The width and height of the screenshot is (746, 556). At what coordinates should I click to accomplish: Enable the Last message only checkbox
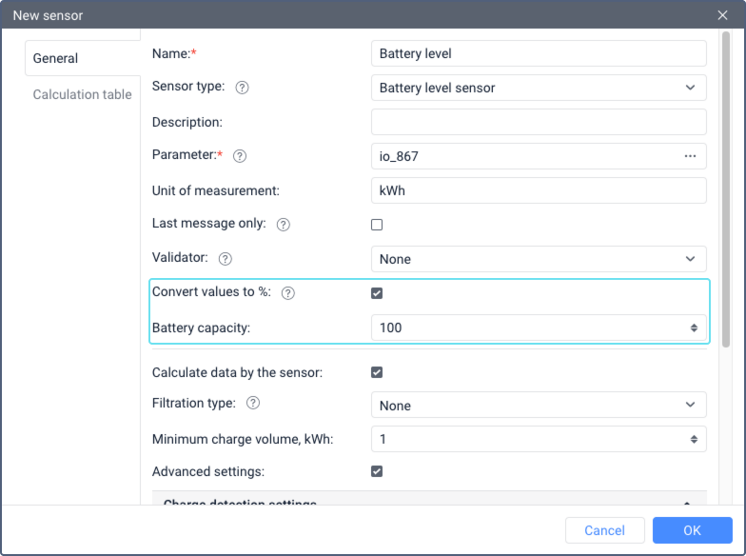click(x=377, y=225)
